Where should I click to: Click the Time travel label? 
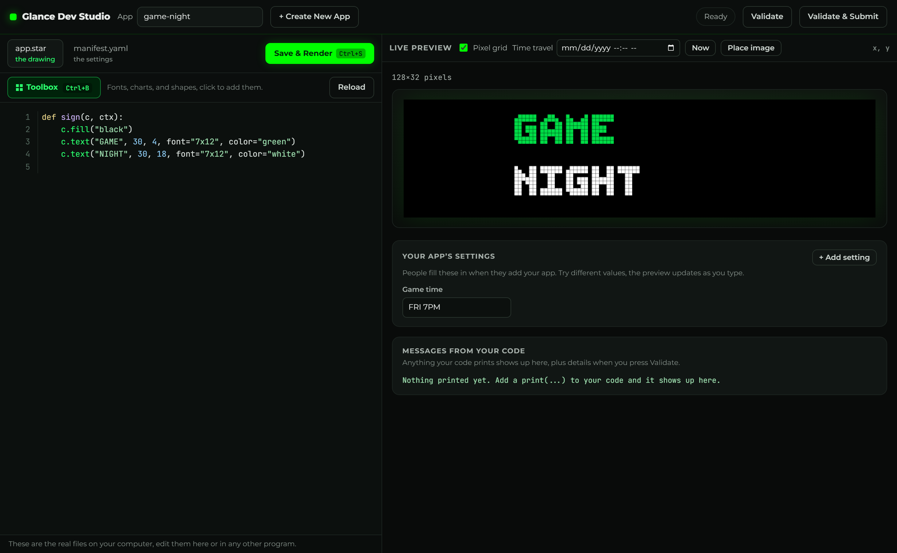point(532,48)
